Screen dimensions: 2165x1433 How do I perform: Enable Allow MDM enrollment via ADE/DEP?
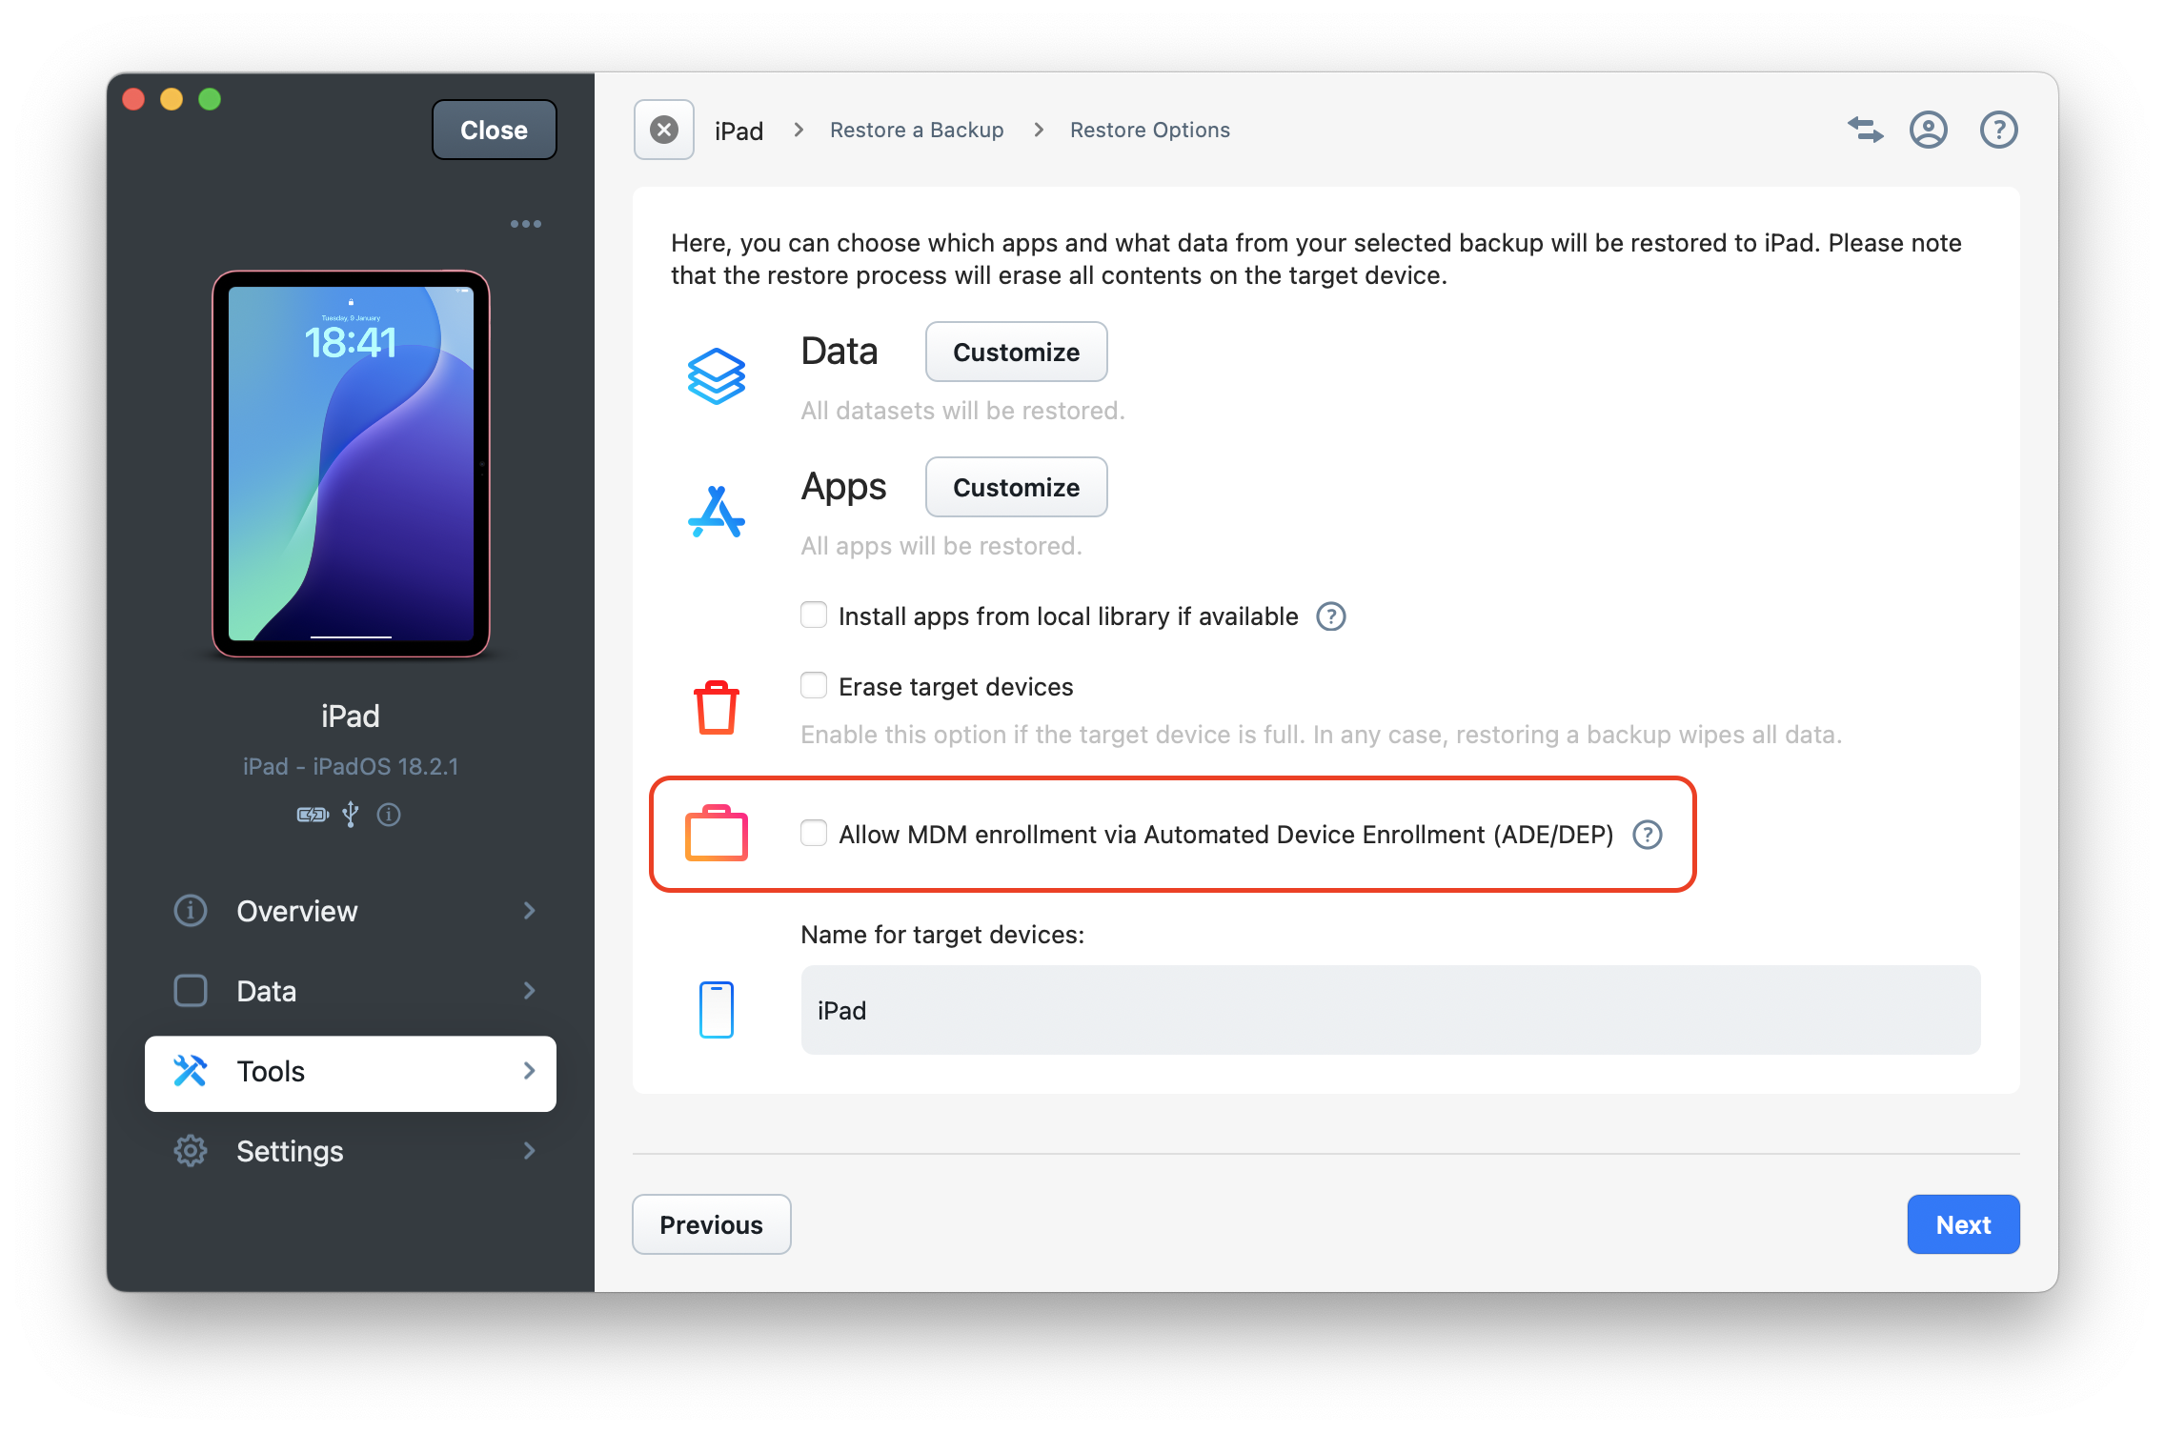(x=814, y=834)
